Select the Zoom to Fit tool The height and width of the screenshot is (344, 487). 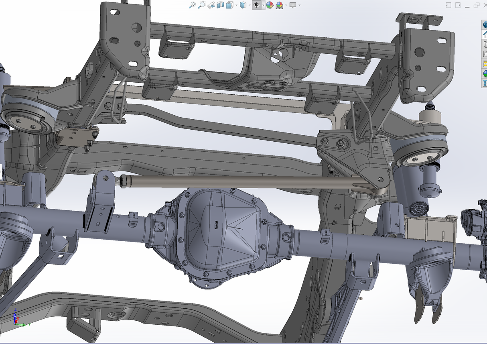192,5
